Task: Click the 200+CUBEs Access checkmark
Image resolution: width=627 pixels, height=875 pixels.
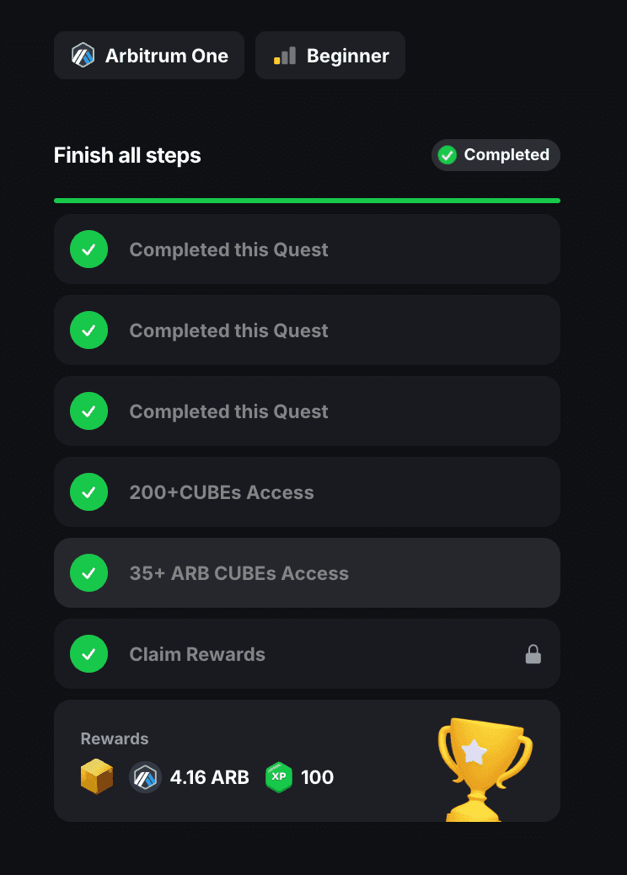Action: (x=88, y=492)
